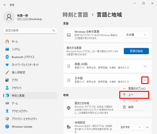Open システム settings label
157x134 pixels.
(x=16, y=49)
